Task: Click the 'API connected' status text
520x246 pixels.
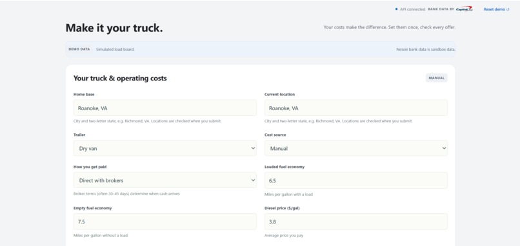Action: pyautogui.click(x=412, y=9)
